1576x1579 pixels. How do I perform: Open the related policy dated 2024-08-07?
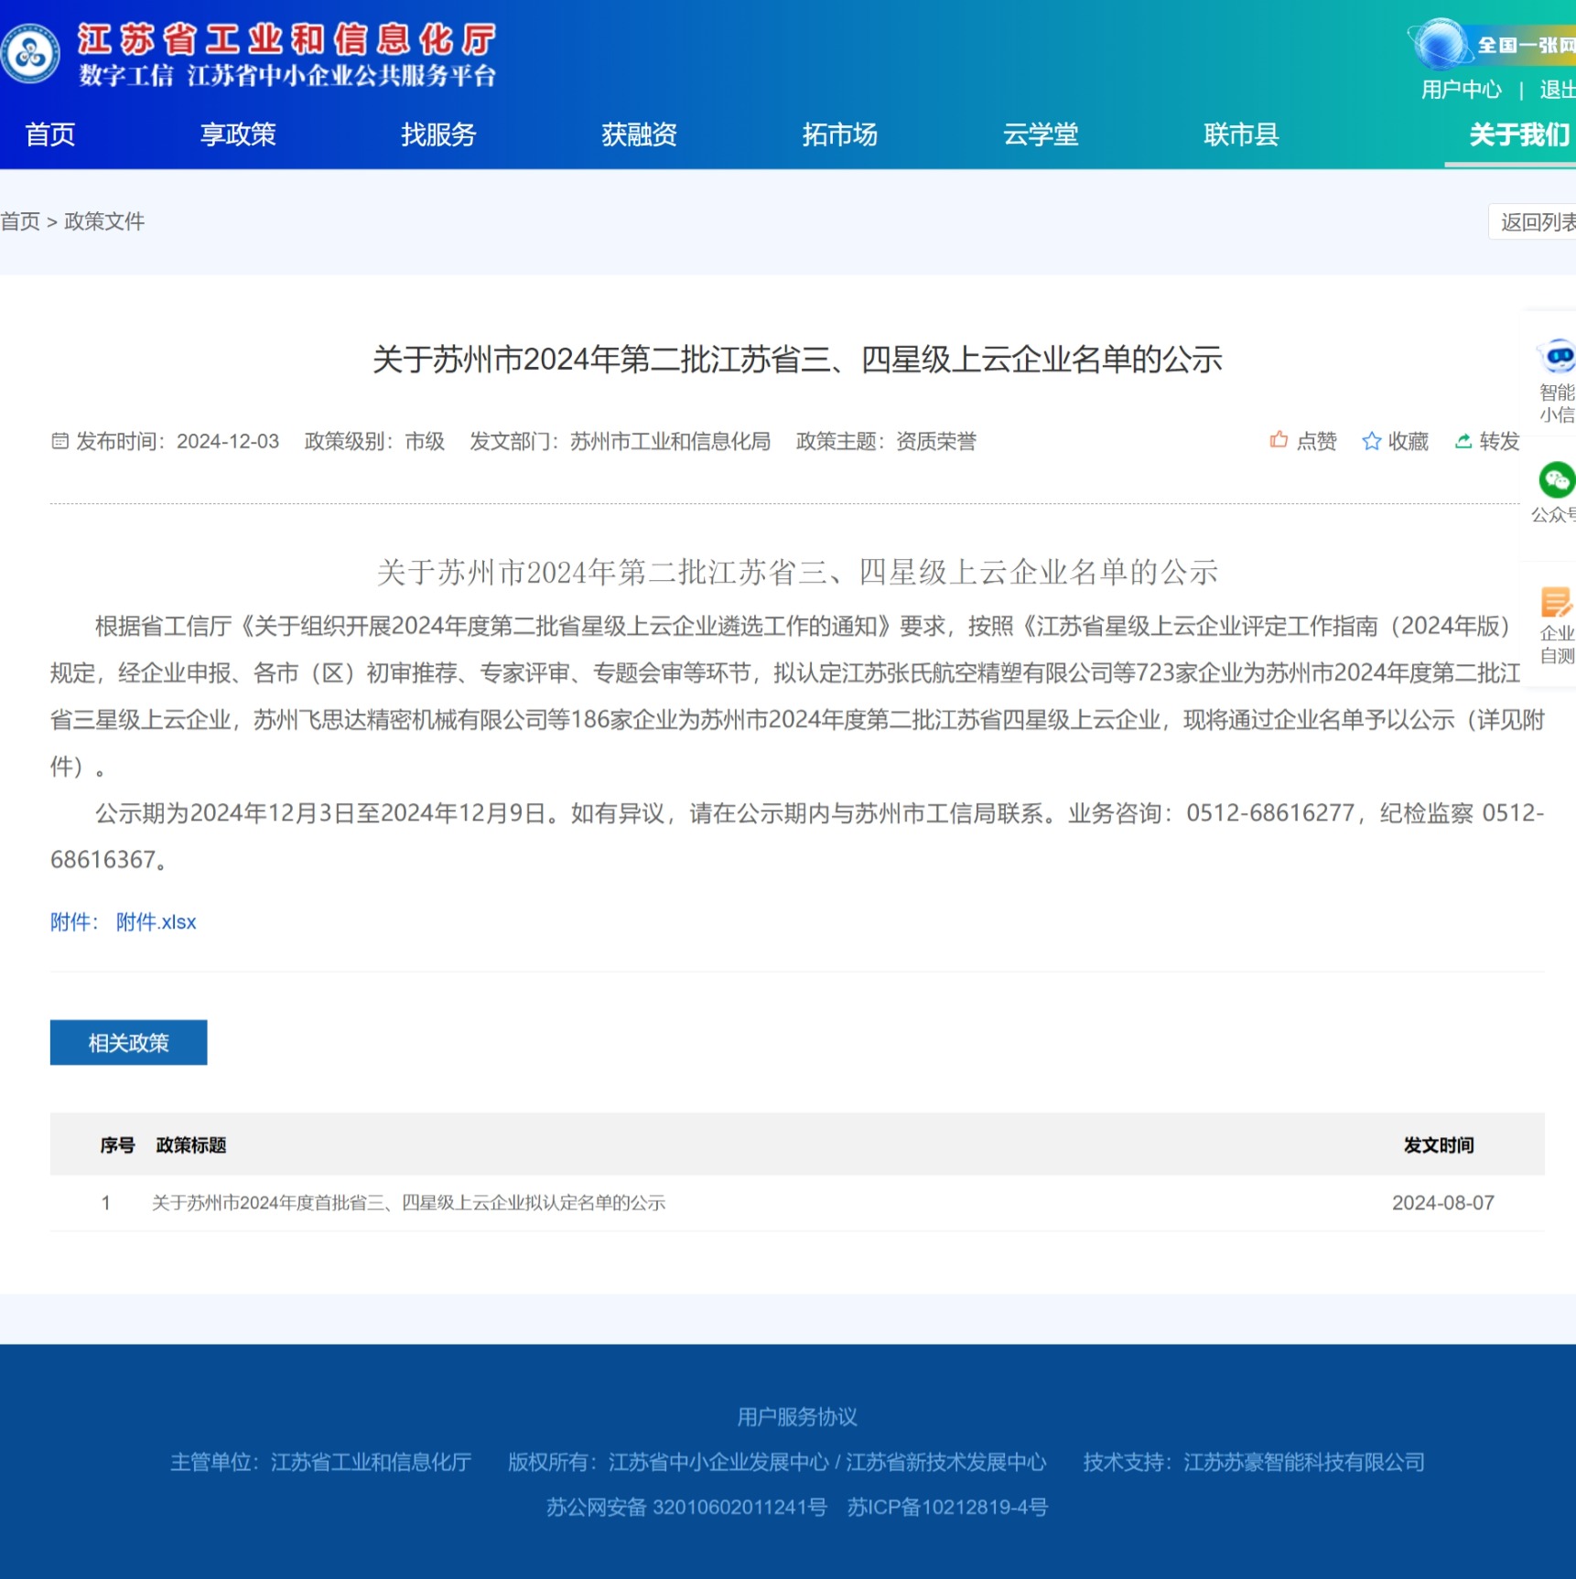(408, 1203)
